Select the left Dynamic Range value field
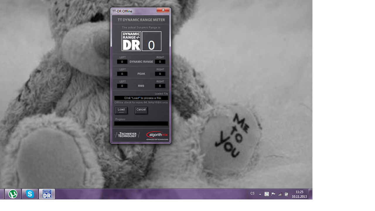This screenshot has width=375, height=211. coord(122,62)
